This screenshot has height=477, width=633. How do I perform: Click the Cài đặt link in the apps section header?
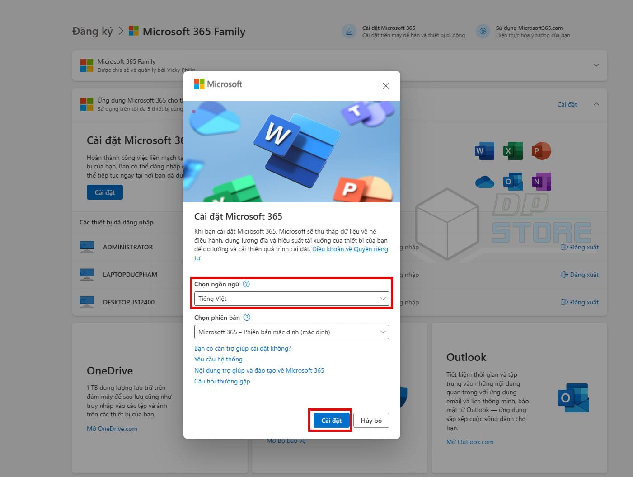pyautogui.click(x=567, y=104)
